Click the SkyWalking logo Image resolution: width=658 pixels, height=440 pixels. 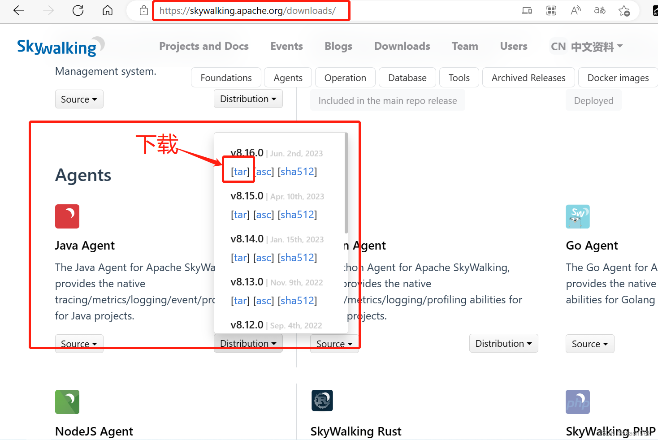click(61, 46)
